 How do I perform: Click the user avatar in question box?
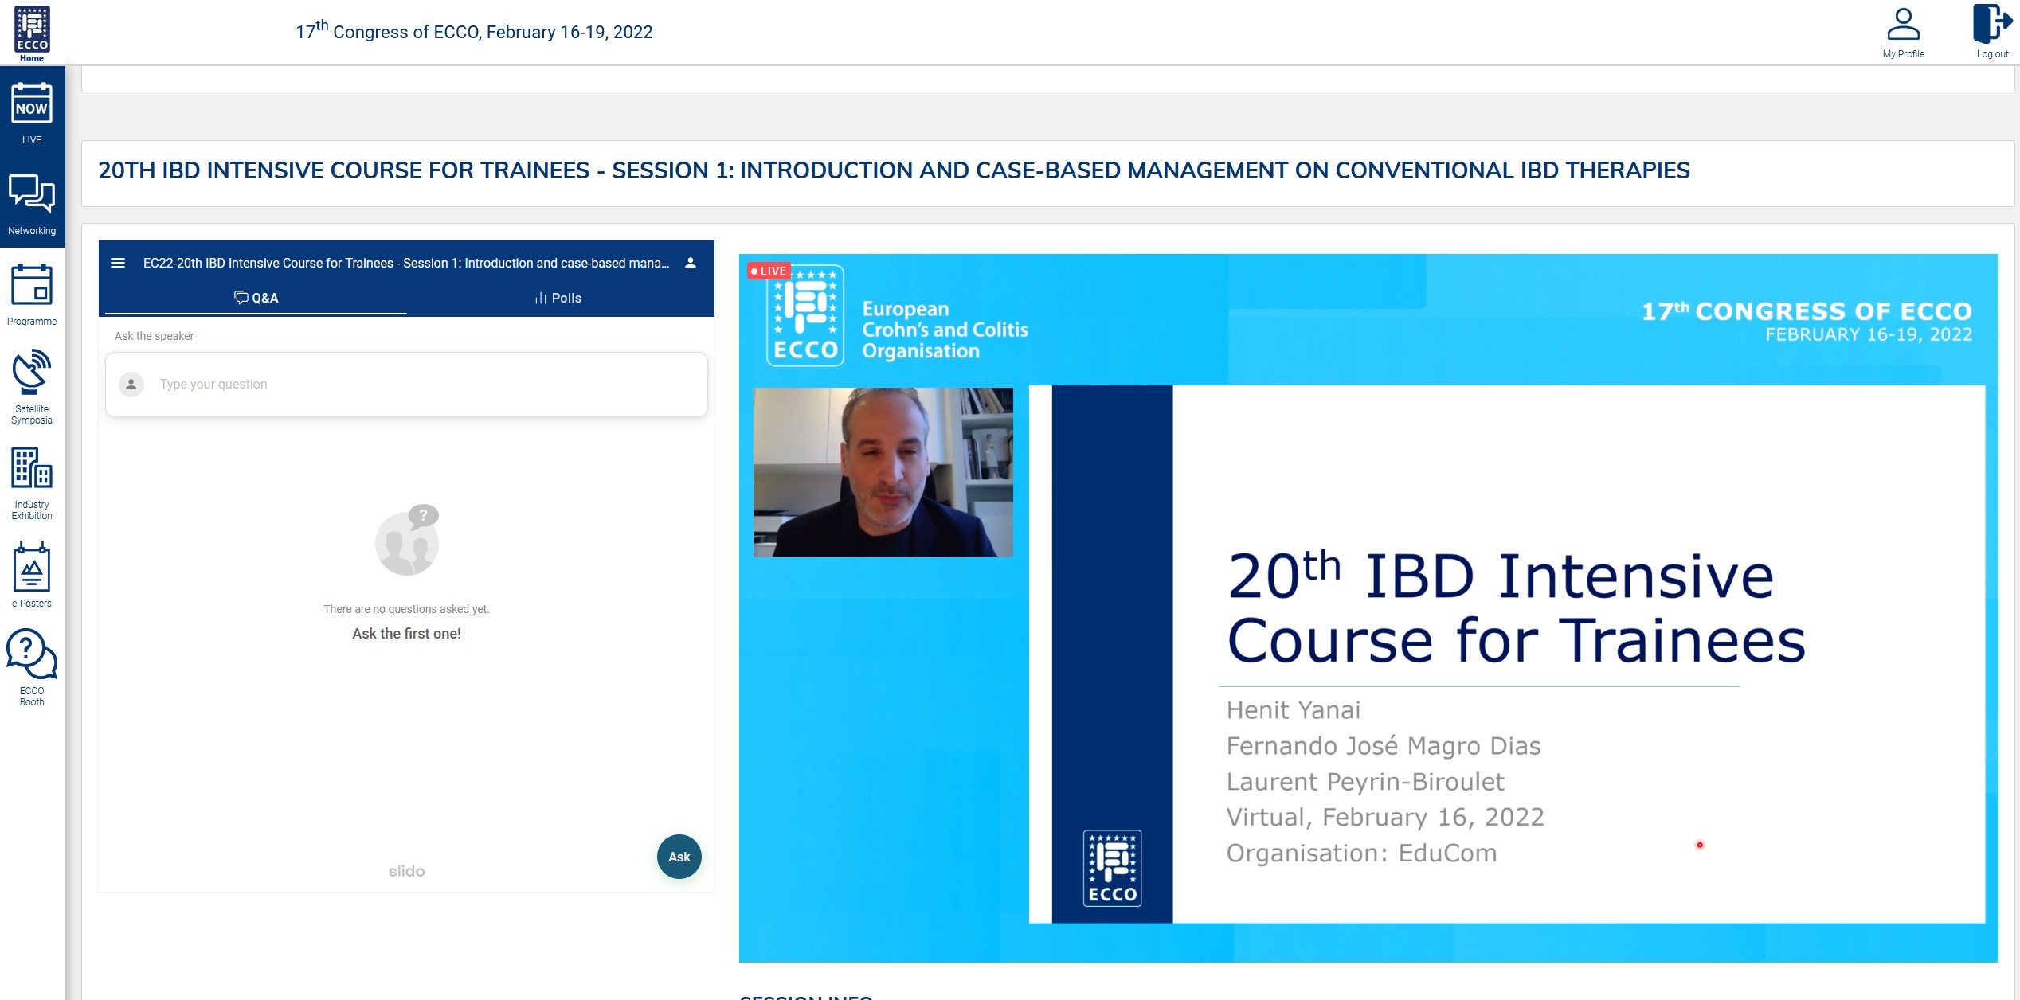coord(131,385)
